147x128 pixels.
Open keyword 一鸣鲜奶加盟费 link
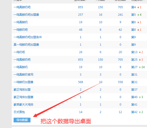point(23,82)
